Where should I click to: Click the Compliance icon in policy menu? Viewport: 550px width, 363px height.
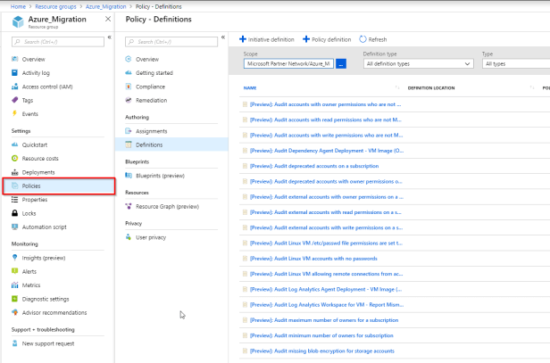[x=129, y=87]
